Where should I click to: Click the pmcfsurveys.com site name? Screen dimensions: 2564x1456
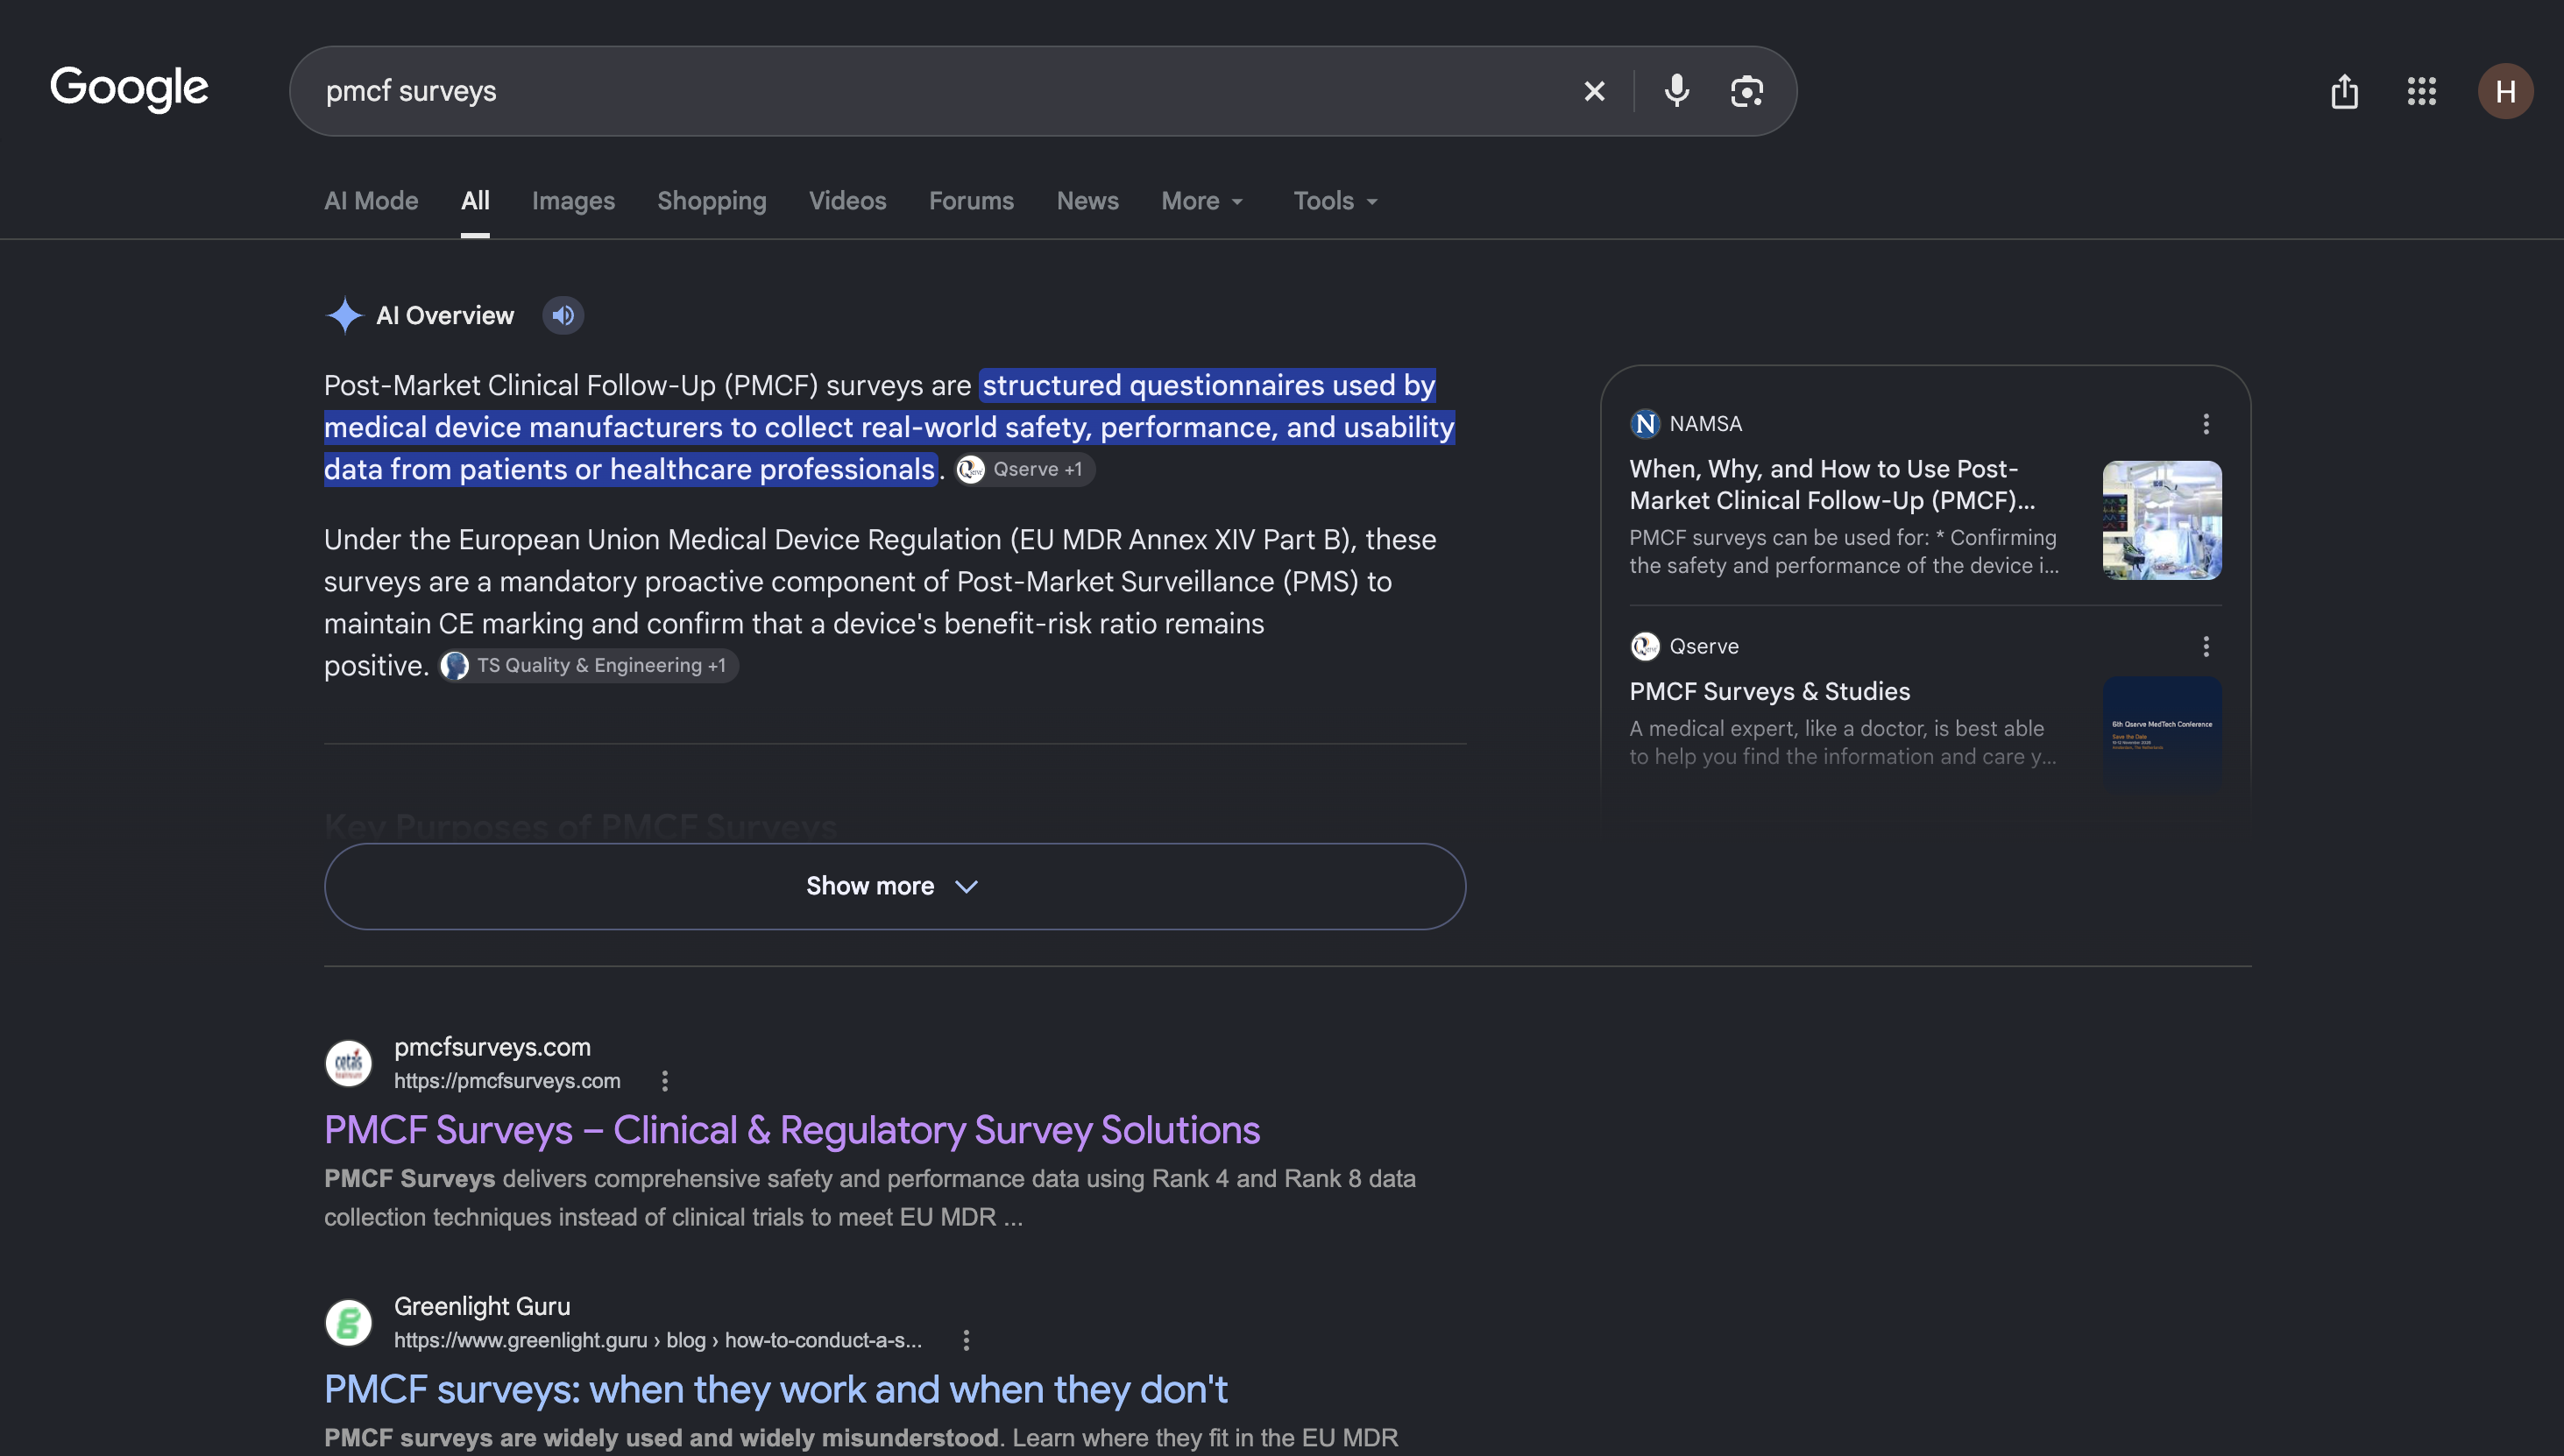(492, 1047)
